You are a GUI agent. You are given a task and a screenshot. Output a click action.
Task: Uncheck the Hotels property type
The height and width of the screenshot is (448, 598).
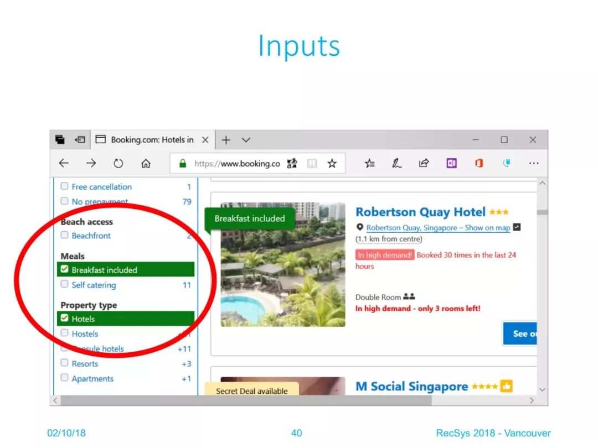(64, 318)
